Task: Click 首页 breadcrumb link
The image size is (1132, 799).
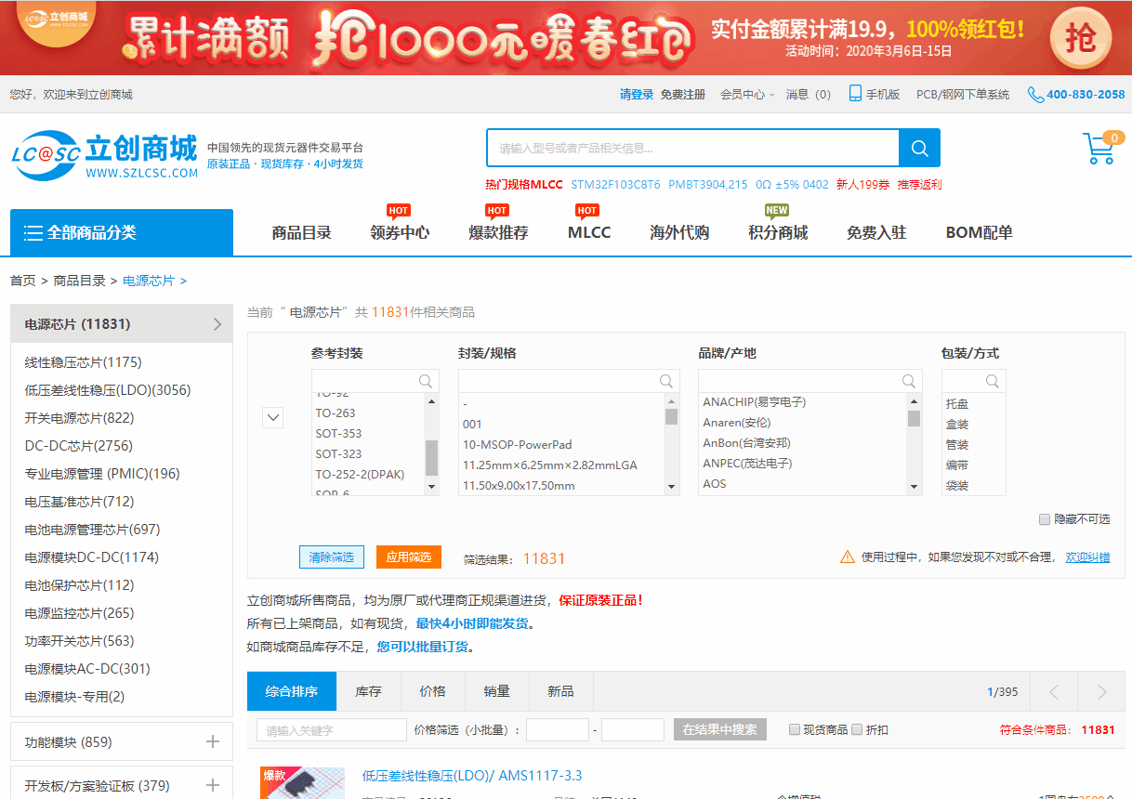Action: [22, 281]
